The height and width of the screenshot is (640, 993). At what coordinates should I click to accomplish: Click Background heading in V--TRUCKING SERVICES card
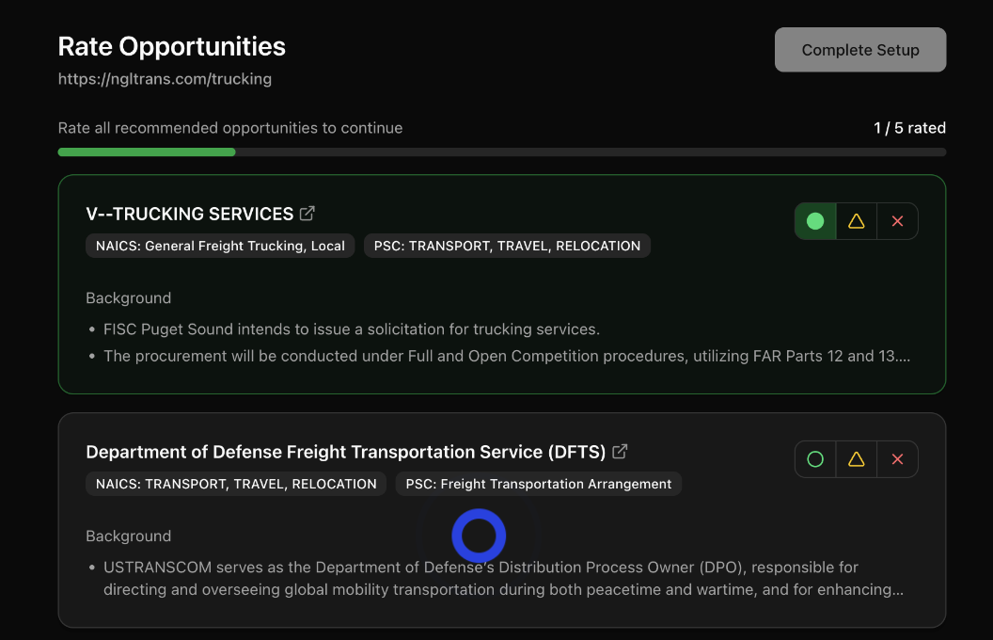coord(129,298)
